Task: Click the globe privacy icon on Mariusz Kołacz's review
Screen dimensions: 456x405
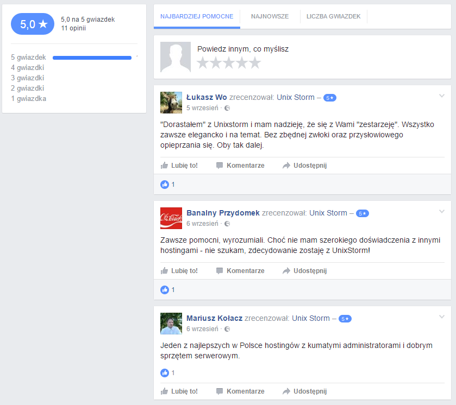Action: [x=227, y=329]
